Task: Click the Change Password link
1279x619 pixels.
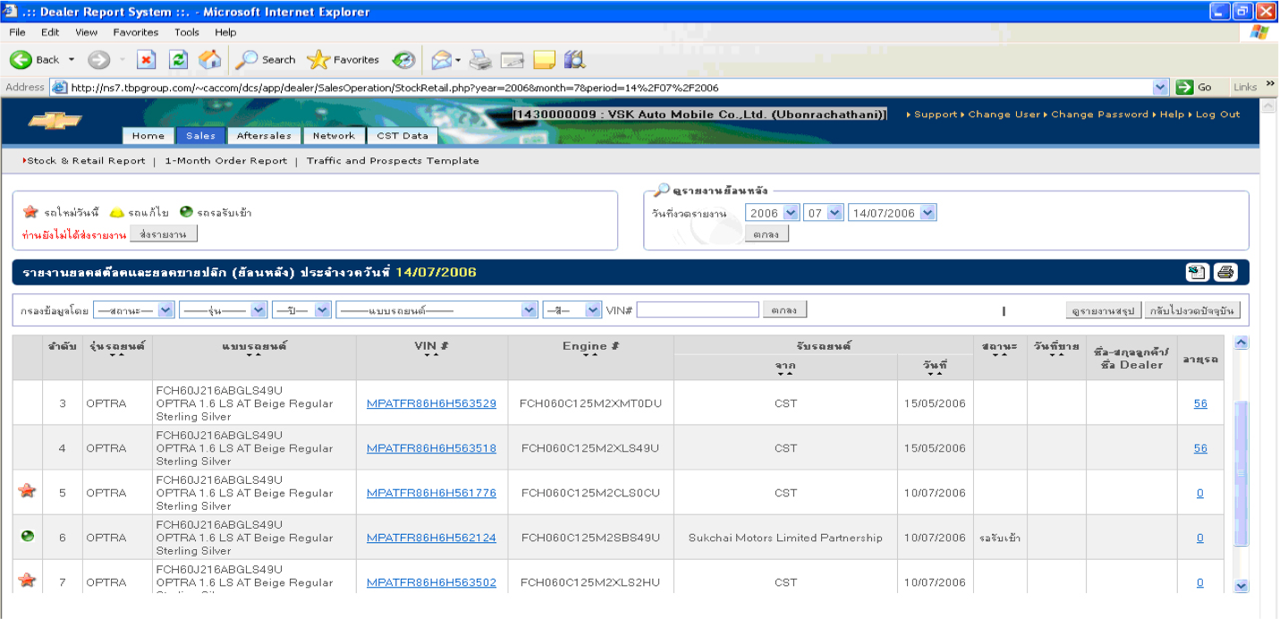Action: [x=1099, y=114]
